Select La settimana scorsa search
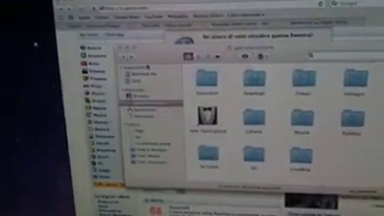The image size is (384, 216). click(153, 143)
